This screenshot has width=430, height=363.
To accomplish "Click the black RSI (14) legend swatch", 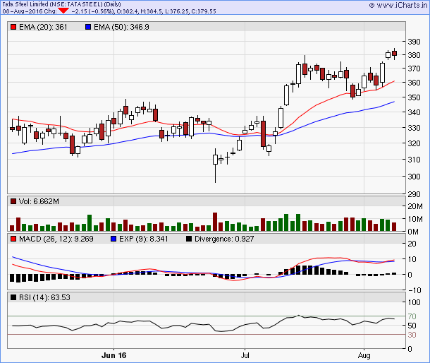I will (13, 297).
